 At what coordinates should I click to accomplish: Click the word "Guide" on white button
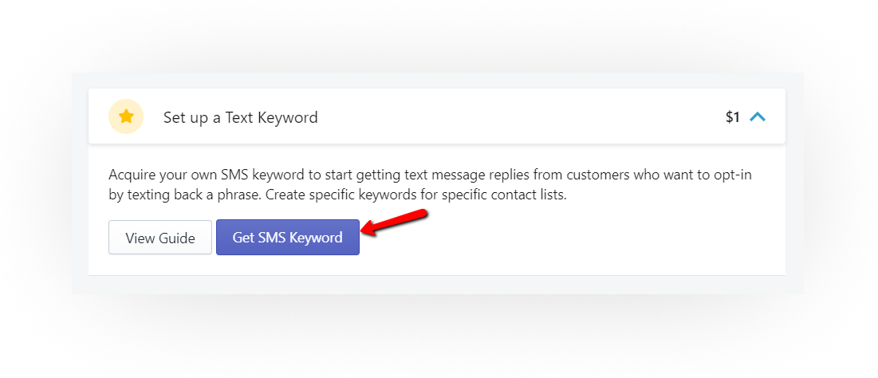tap(176, 238)
